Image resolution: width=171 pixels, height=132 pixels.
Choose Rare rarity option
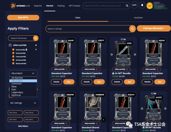coord(23,86)
